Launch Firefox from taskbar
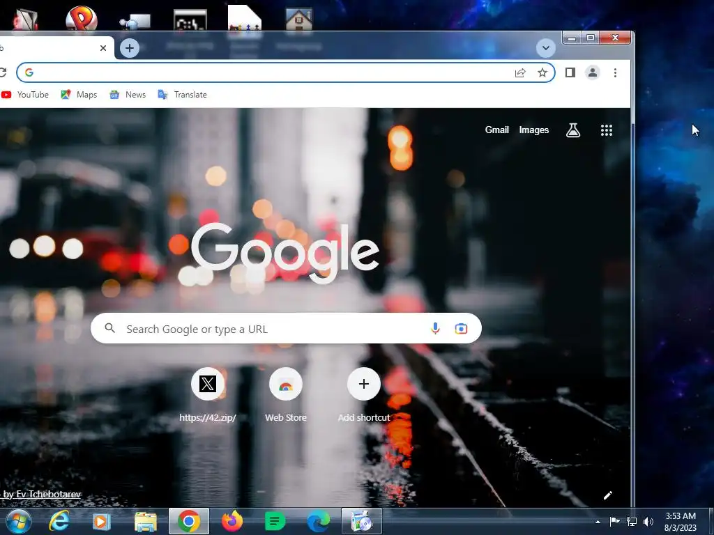Viewport: 714px width, 535px height. coord(232,521)
